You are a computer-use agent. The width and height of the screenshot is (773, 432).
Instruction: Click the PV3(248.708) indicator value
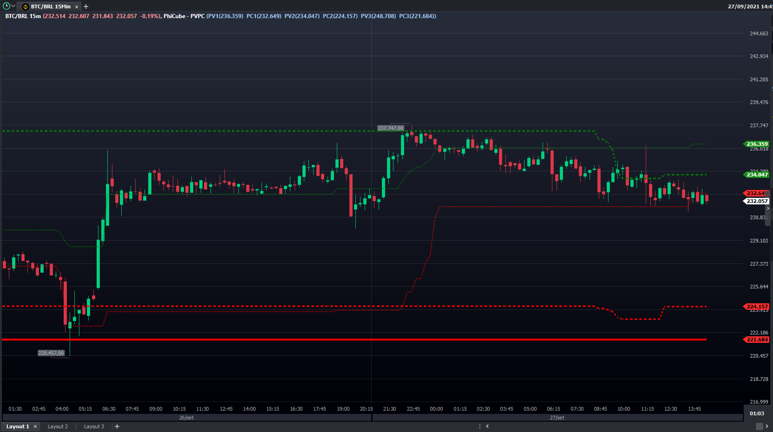click(x=378, y=16)
